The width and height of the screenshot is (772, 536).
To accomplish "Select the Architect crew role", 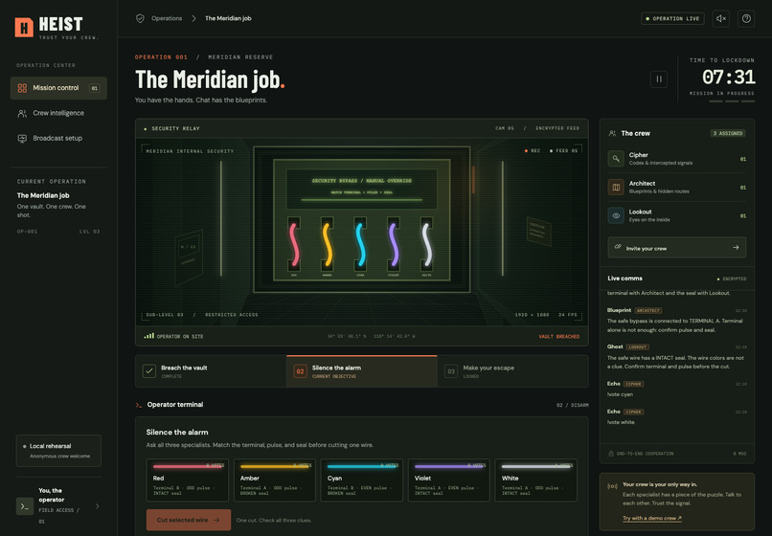I will click(677, 188).
